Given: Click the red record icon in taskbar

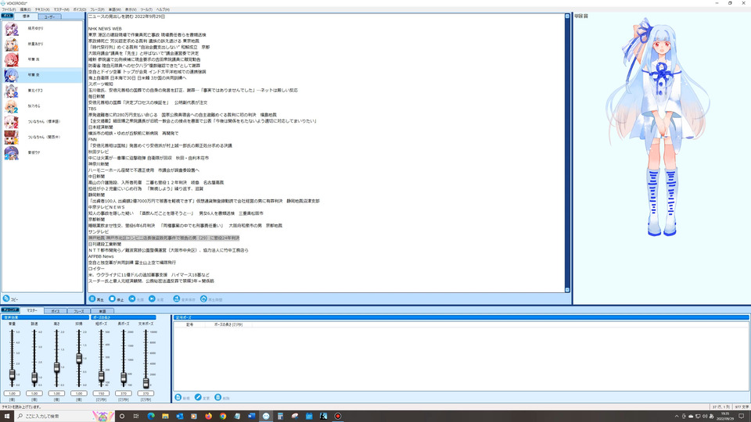Looking at the screenshot, I should point(338,416).
